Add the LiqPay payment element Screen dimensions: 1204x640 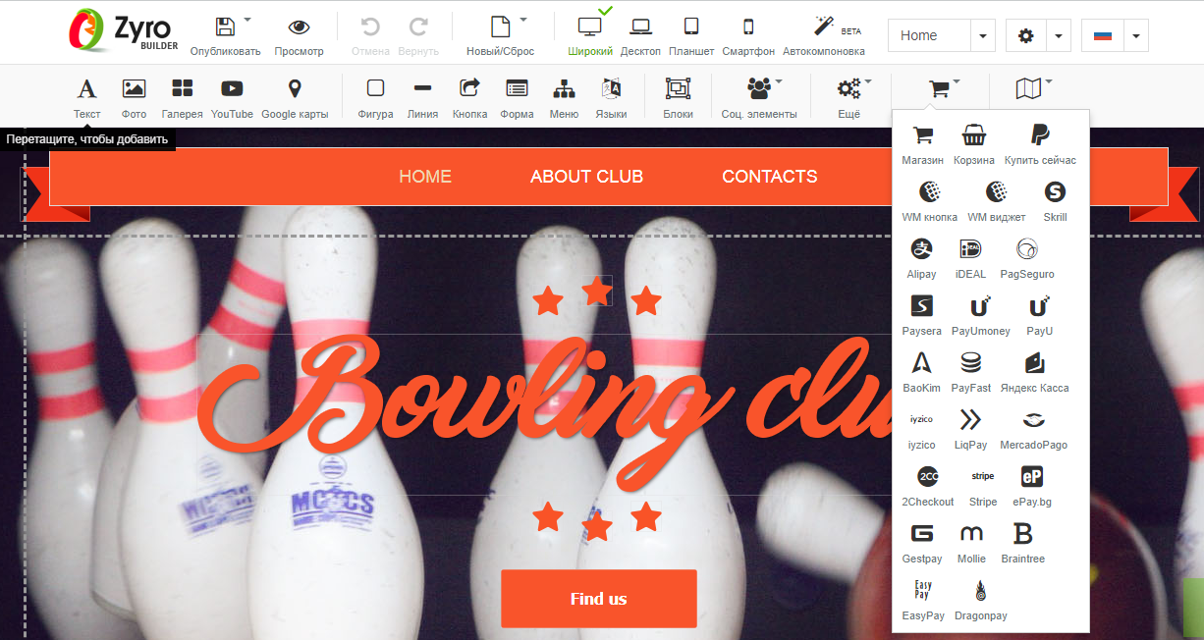coord(971,430)
